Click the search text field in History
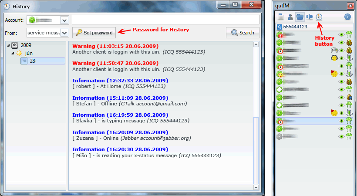Viewport: 357px width, 196px height. [165, 20]
